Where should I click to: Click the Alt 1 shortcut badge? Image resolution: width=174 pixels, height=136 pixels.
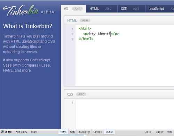click(77, 9)
